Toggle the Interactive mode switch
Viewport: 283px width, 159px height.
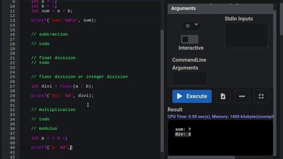[x=190, y=39]
